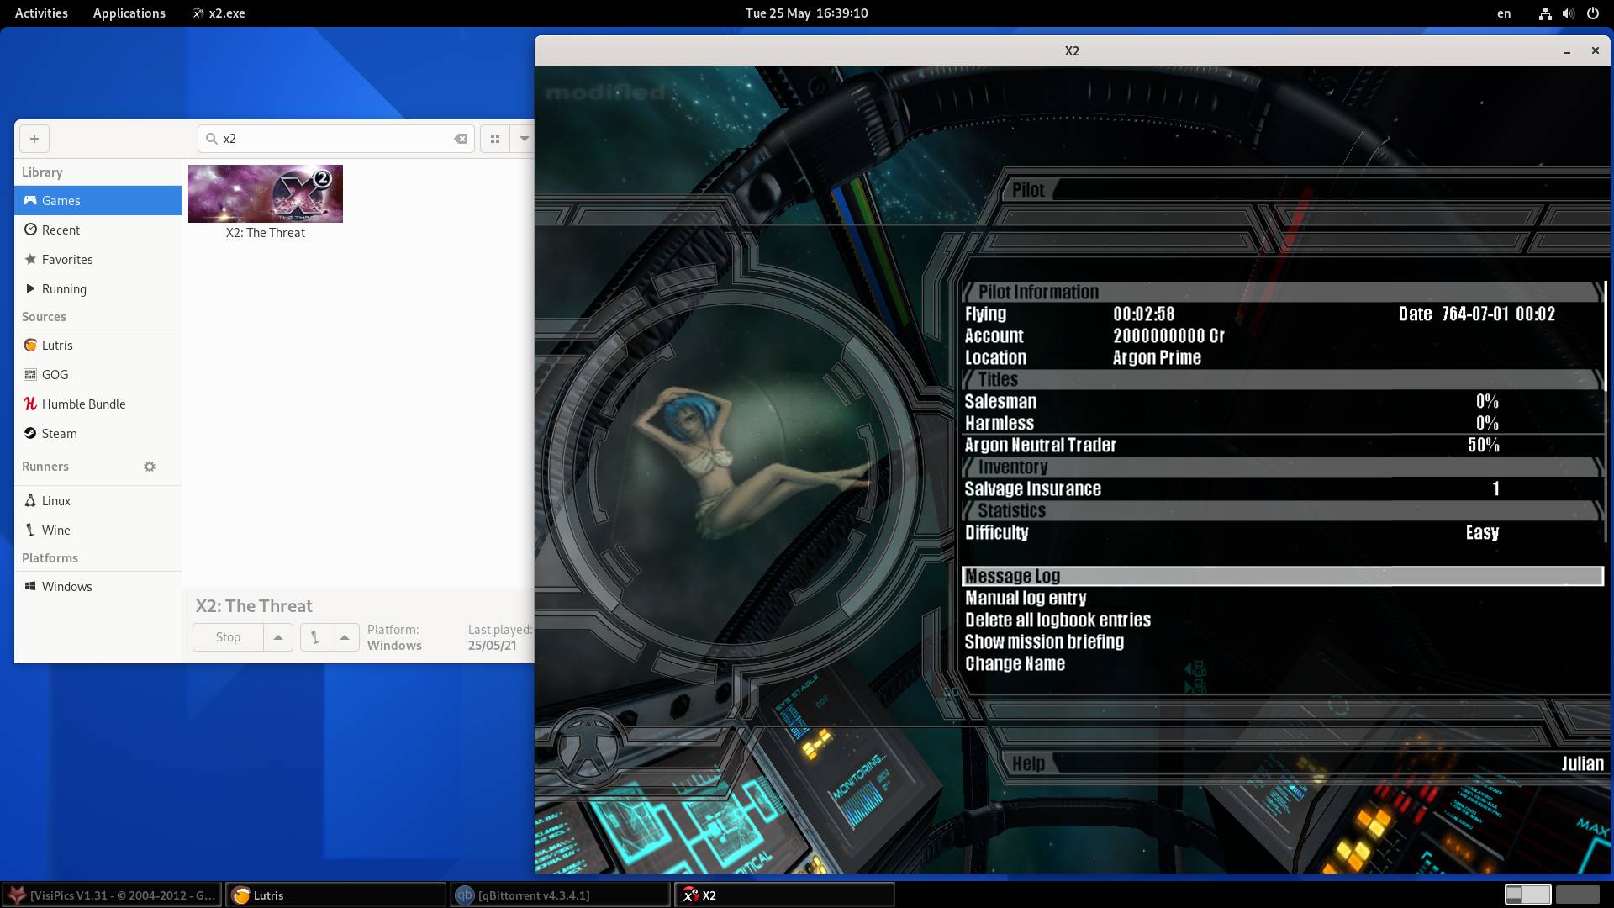Select the Humble Bundle source

pyautogui.click(x=98, y=404)
